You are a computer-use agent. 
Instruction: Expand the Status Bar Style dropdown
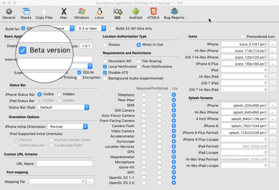pos(63,107)
